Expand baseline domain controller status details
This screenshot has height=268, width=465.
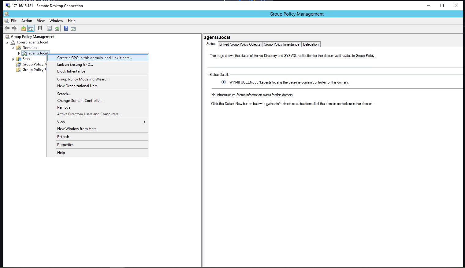click(x=224, y=82)
